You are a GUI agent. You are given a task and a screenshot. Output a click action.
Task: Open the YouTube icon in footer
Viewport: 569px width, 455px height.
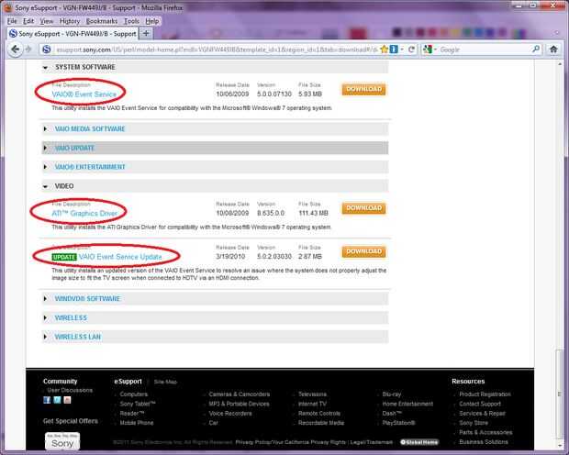[67, 400]
